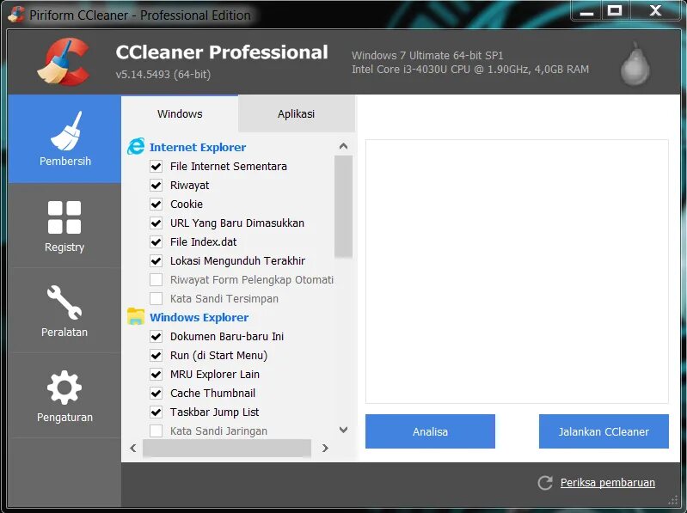Viewport: 687px width, 513px height.
Task: Uncheck Cache Thumbnail checkbox
Action: pos(156,393)
